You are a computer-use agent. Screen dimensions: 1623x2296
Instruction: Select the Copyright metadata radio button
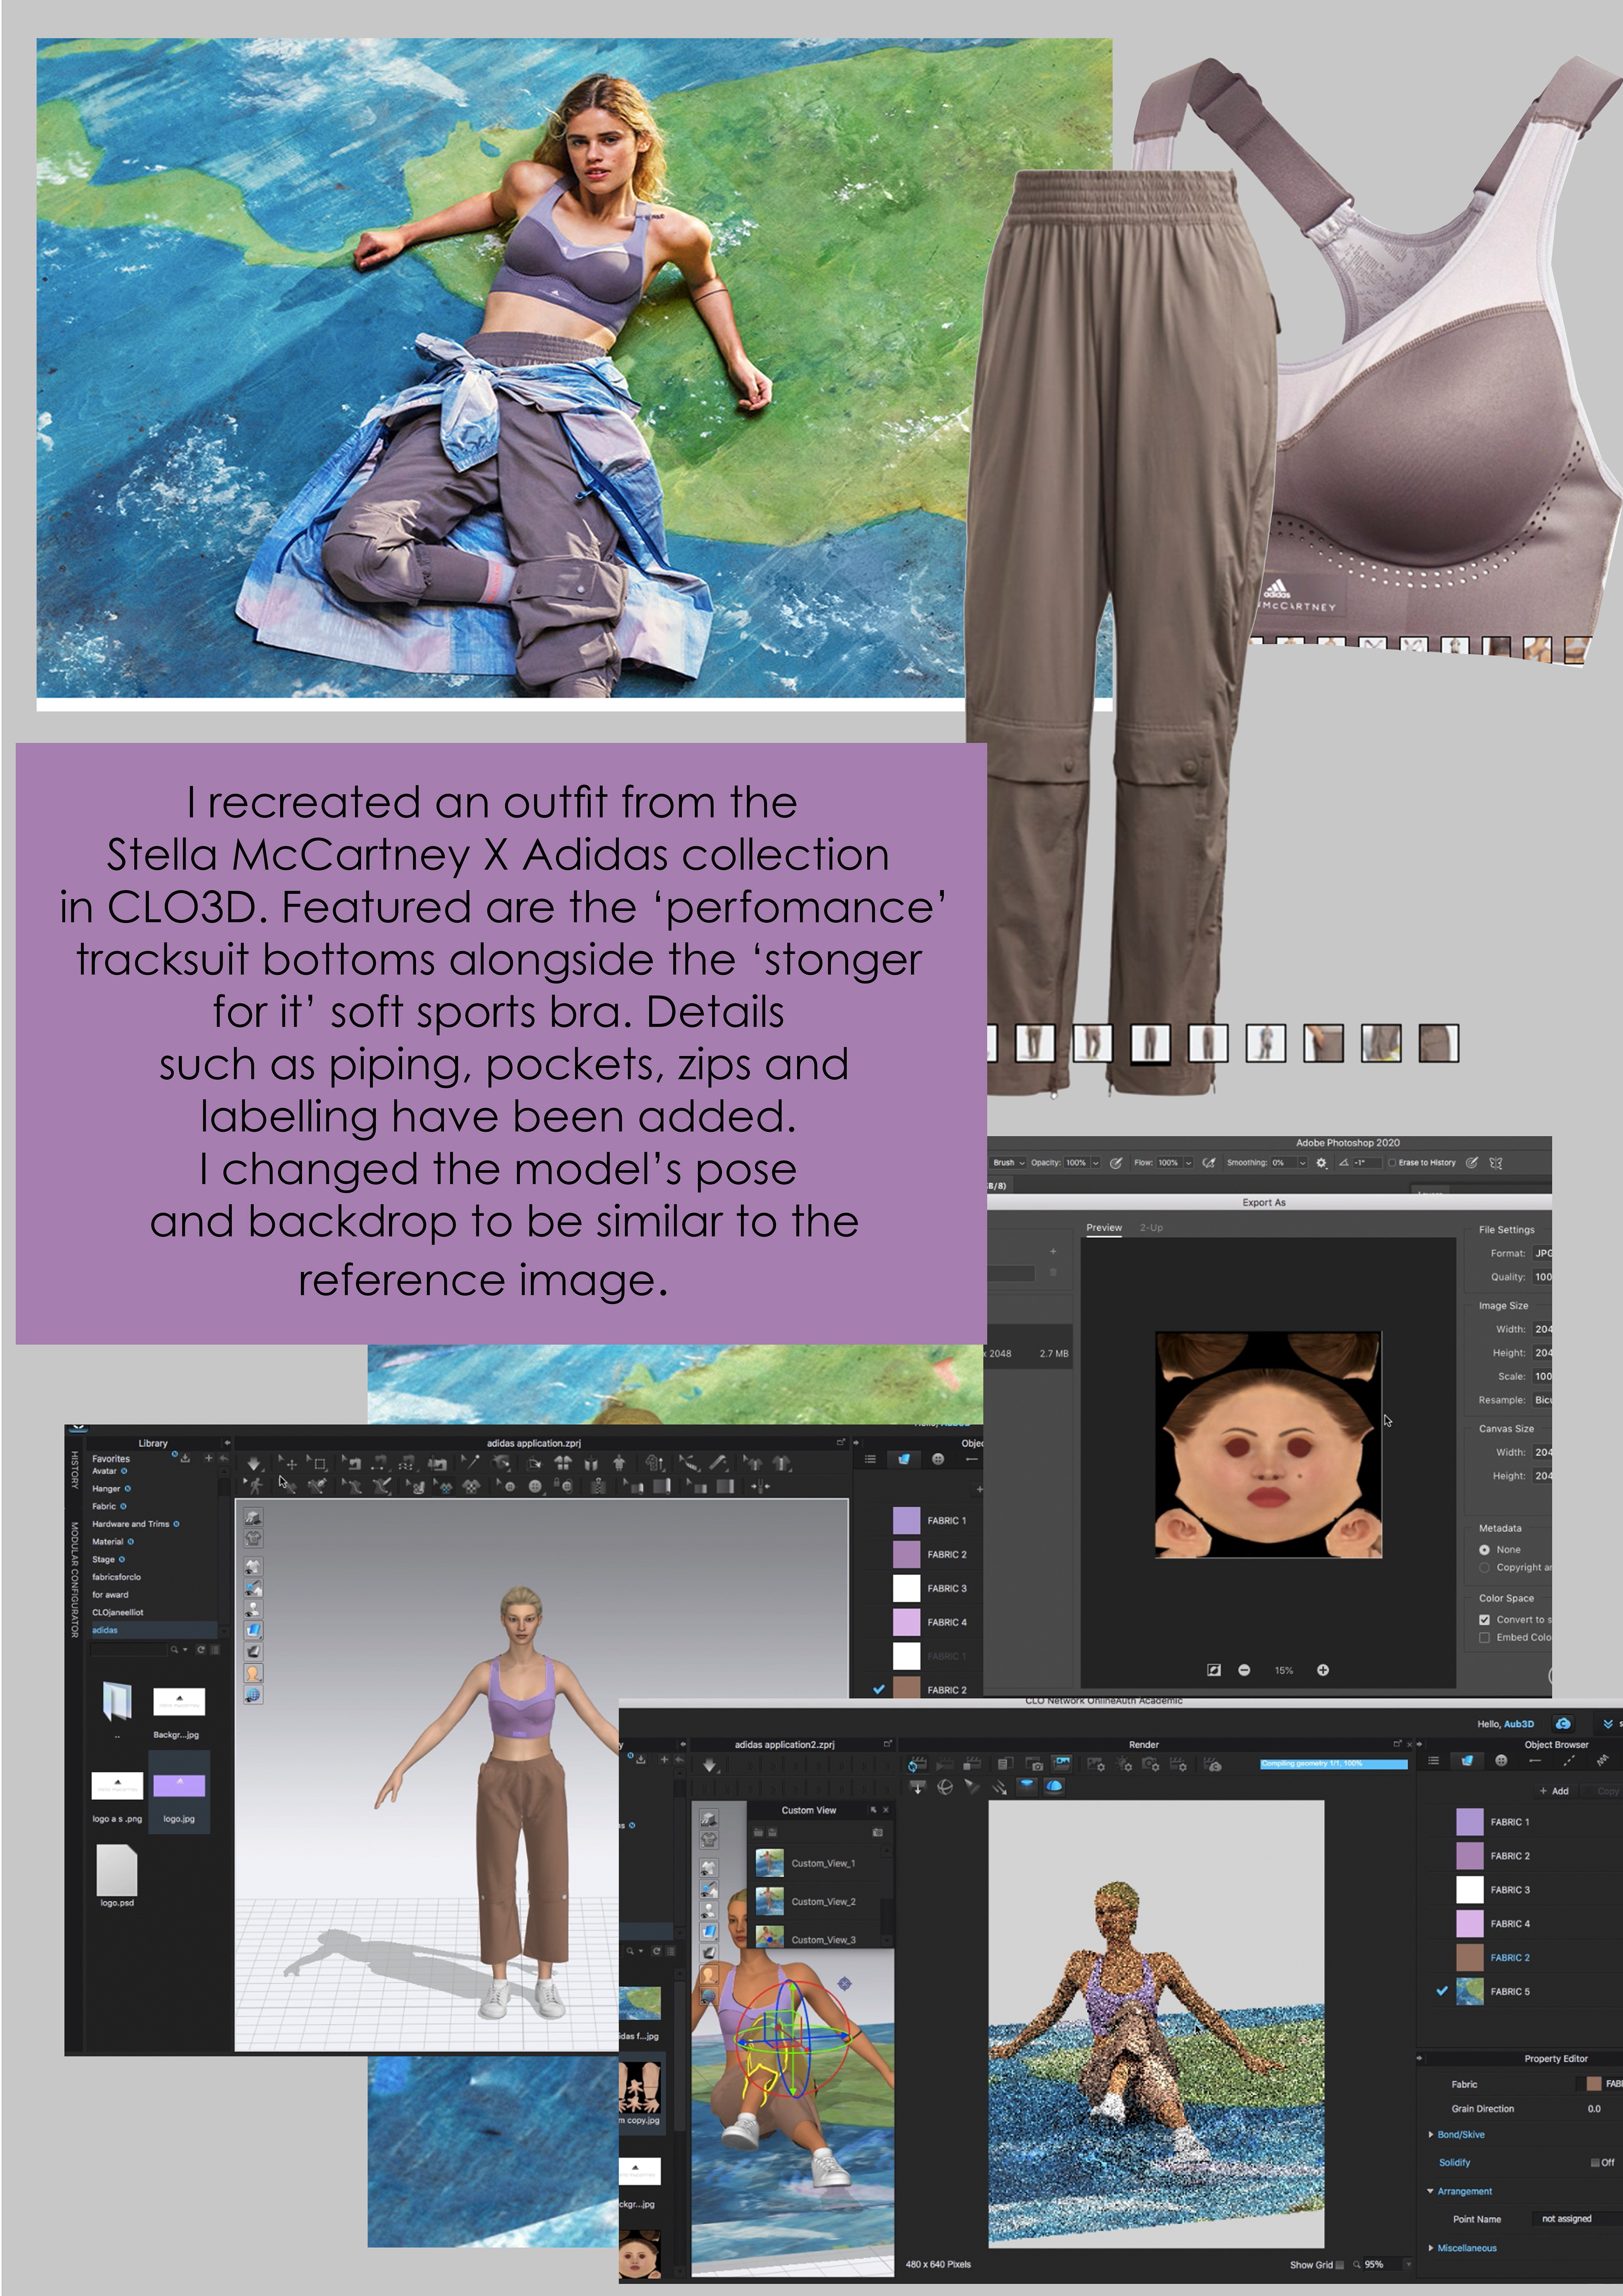(1484, 1568)
